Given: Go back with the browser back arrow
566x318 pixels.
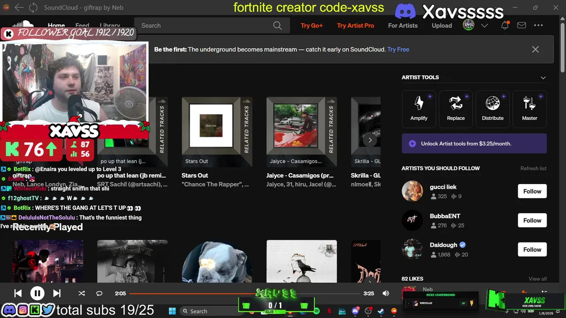Looking at the screenshot, I should tap(19, 8).
